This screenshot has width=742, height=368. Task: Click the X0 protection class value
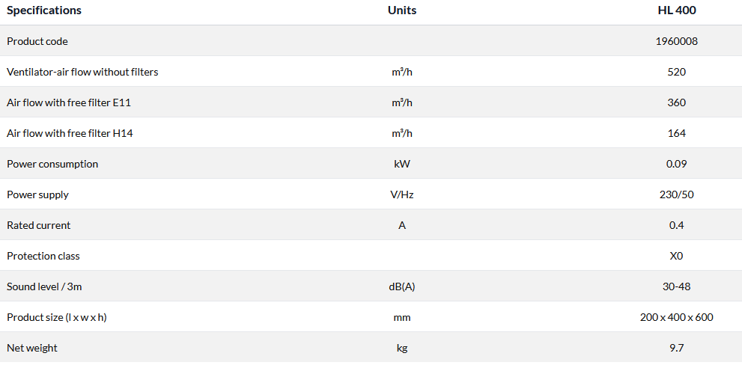pyautogui.click(x=676, y=256)
